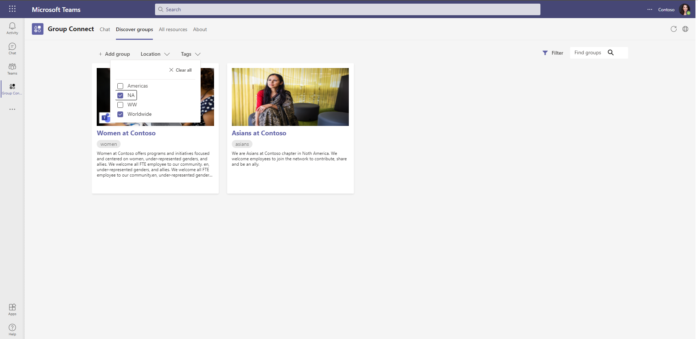Click the women tag pill
Viewport: 698px width, 339px height.
click(x=109, y=144)
